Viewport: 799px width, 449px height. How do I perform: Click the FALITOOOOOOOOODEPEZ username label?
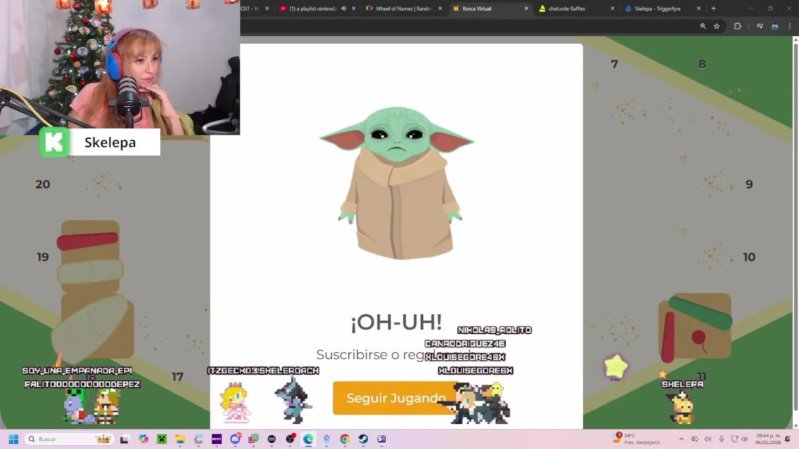click(82, 384)
